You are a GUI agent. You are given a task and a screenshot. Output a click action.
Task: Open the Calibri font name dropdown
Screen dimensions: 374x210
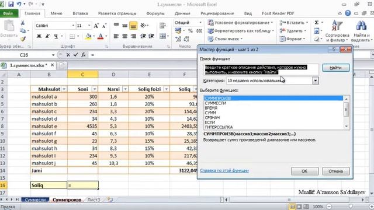tap(73, 26)
